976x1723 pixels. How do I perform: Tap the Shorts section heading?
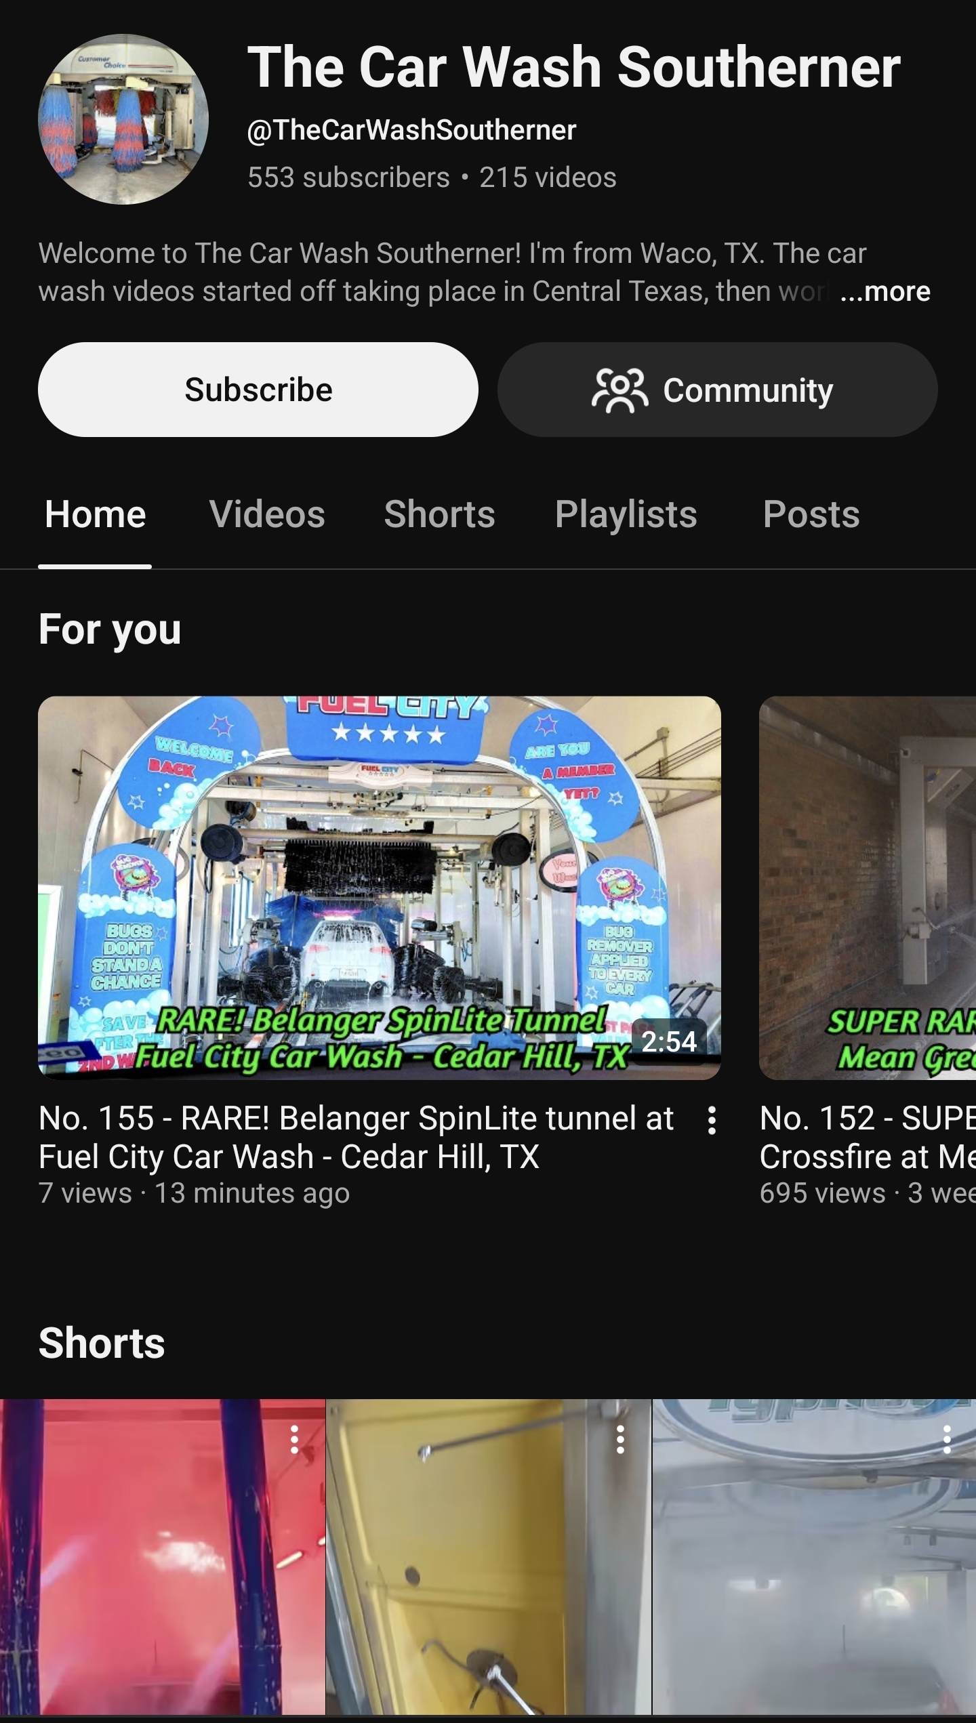point(102,1343)
